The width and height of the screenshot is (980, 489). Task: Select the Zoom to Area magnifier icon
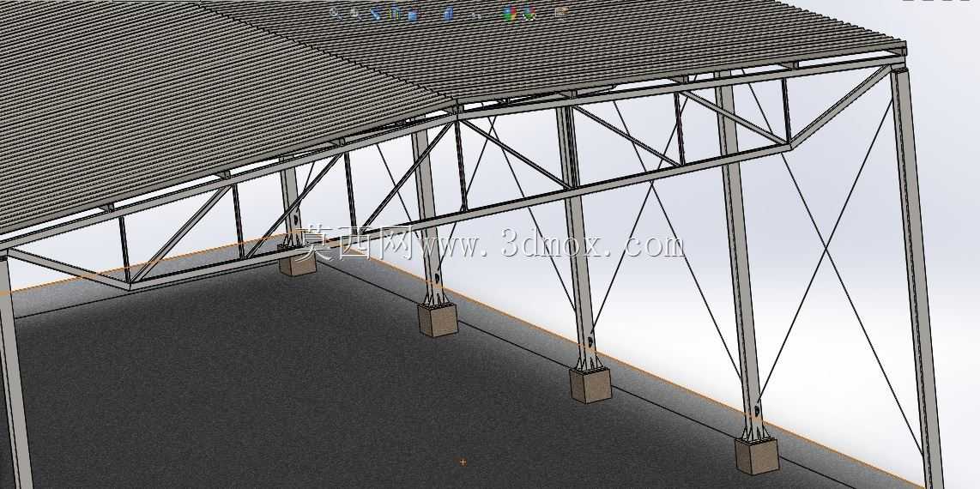(x=355, y=13)
